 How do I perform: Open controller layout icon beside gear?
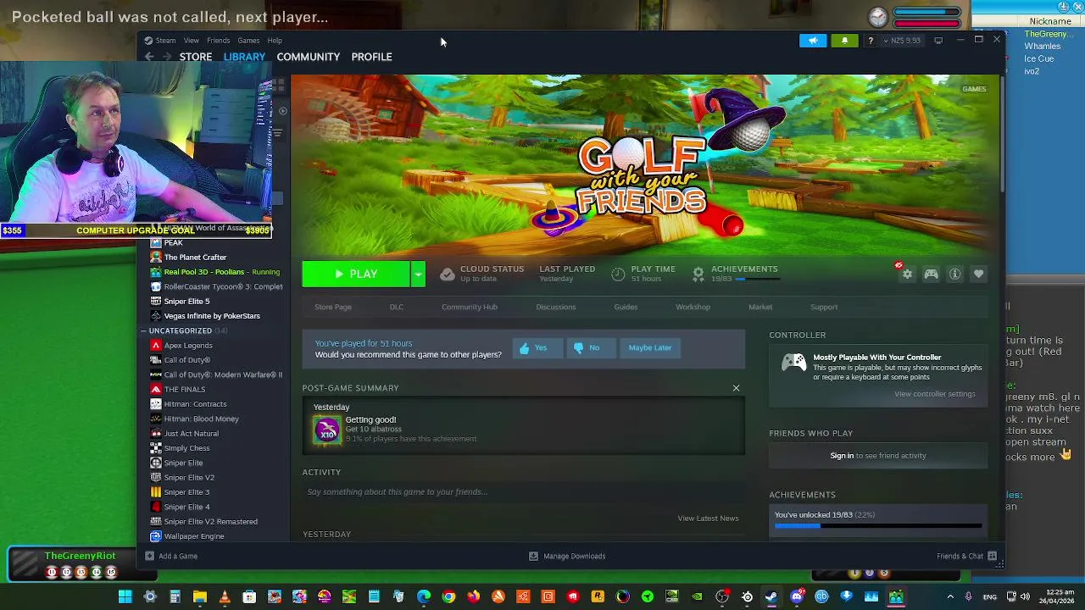pos(931,274)
